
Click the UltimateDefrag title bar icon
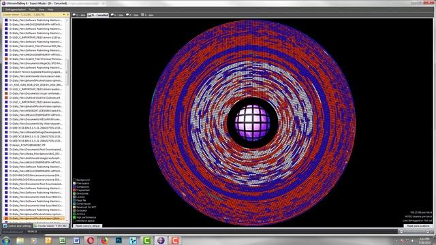[x=3, y=3]
